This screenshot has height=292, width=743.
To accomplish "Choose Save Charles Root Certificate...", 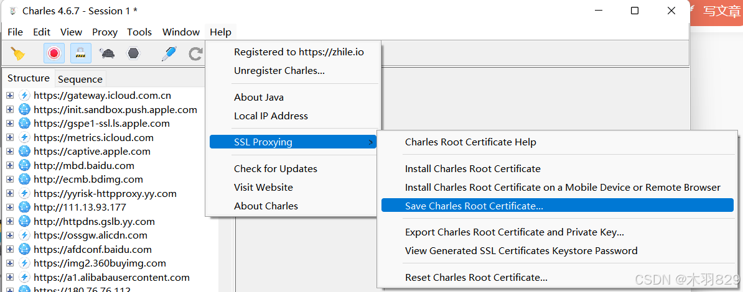I will pos(558,206).
